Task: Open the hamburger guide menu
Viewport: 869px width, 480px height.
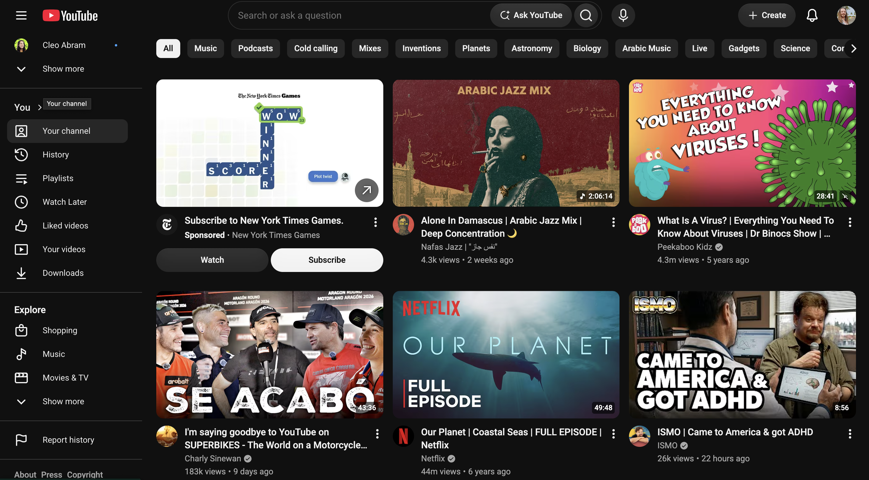Action: click(21, 15)
